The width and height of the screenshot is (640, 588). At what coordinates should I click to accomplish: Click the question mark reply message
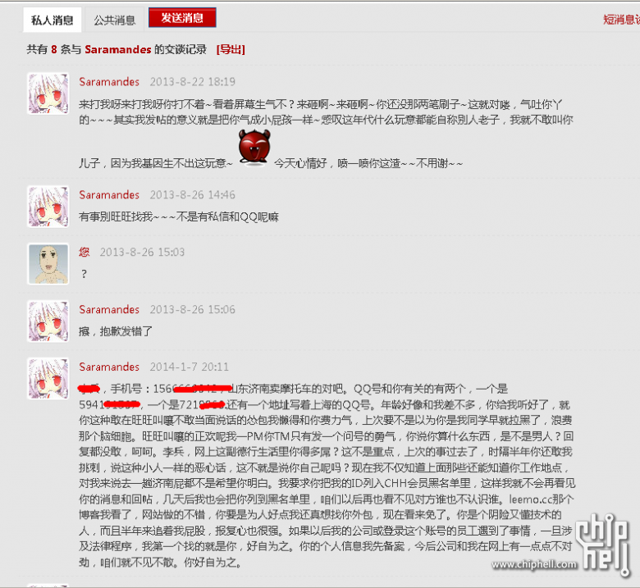pos(84,274)
